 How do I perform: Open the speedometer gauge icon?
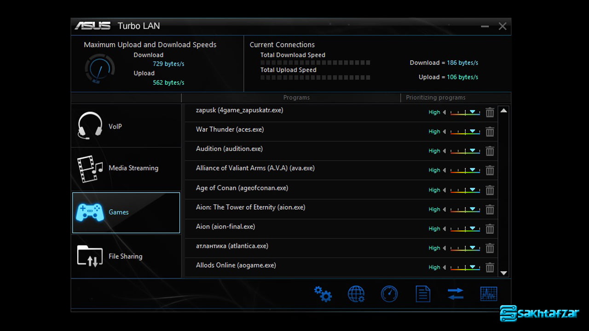389,294
